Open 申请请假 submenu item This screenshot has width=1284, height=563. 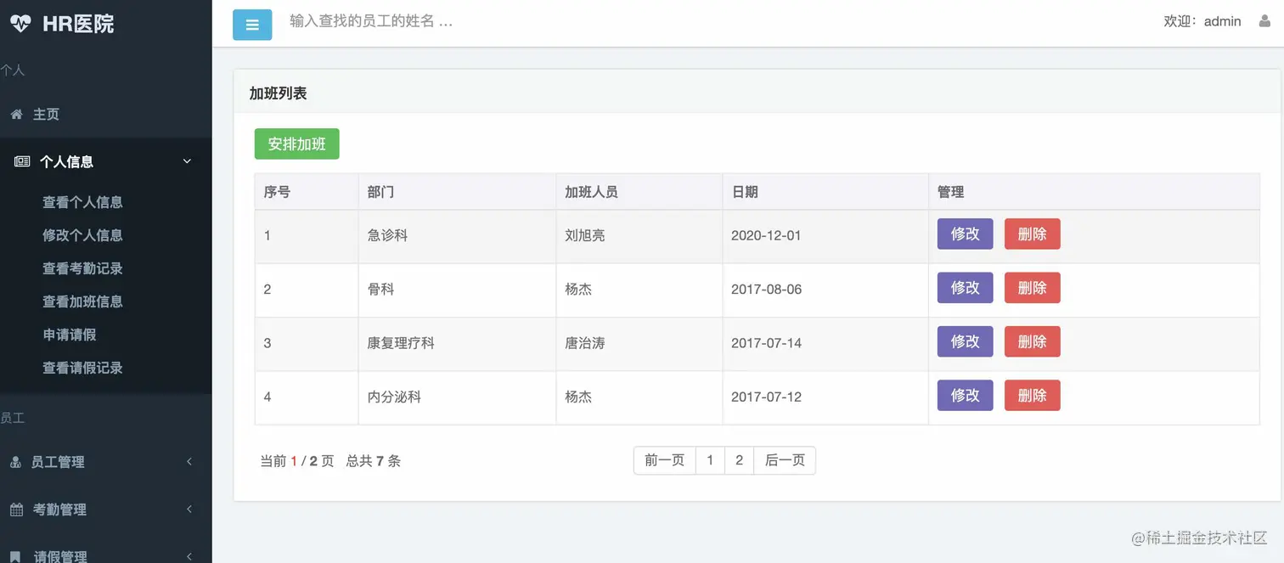click(x=70, y=335)
